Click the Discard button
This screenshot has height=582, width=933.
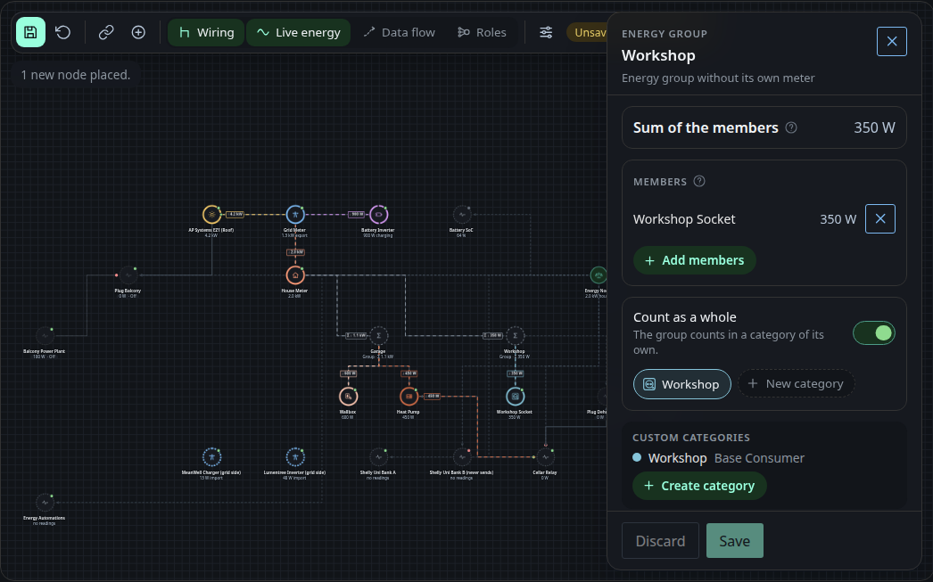pyautogui.click(x=660, y=541)
